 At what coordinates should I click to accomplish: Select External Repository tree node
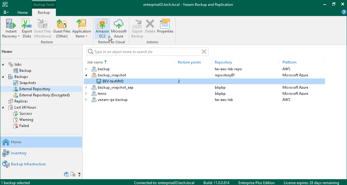(x=34, y=89)
